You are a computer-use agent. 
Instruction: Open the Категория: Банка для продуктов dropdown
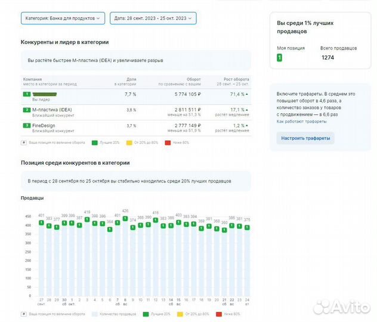(63, 19)
